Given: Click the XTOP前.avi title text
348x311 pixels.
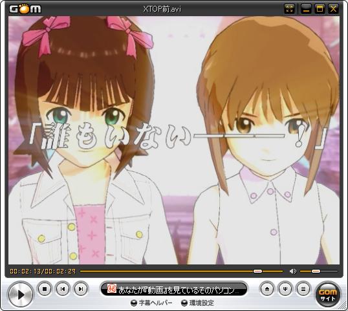Looking at the screenshot, I should coord(162,9).
